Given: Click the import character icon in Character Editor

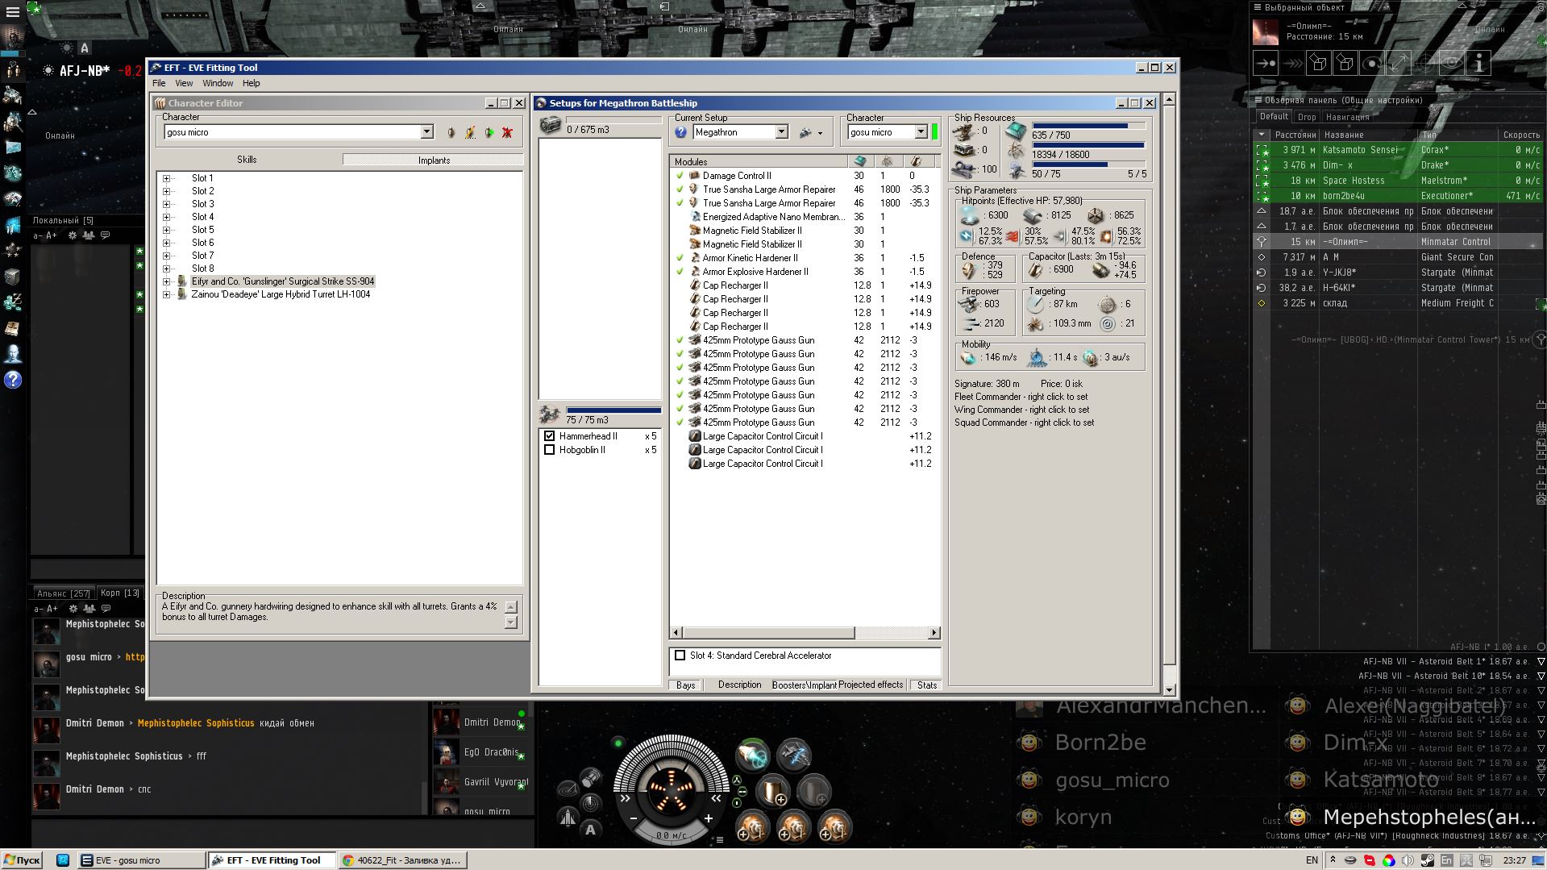Looking at the screenshot, I should (470, 132).
